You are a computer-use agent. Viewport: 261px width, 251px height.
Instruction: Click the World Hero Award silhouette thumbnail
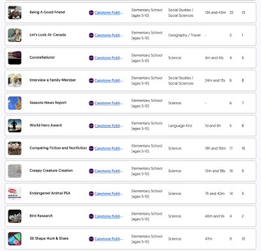15,126
